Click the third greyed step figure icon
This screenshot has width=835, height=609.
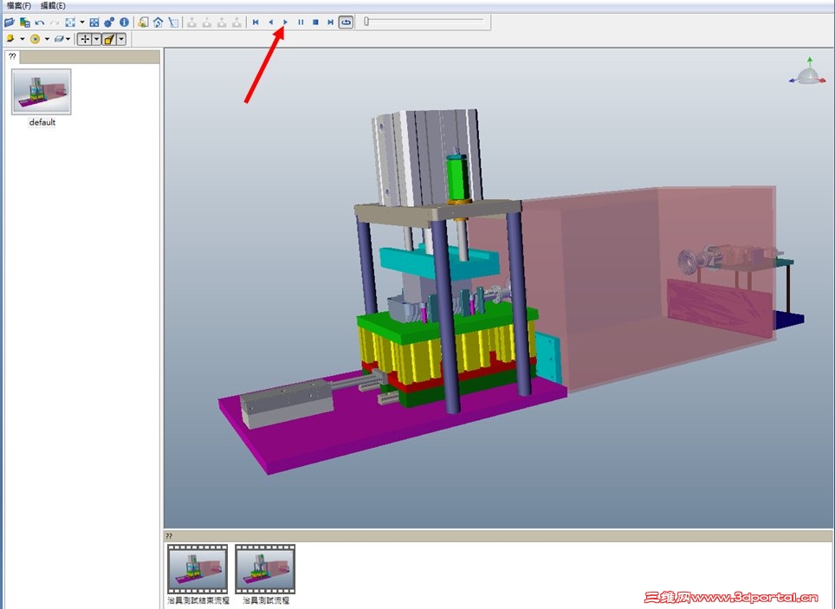tap(222, 23)
